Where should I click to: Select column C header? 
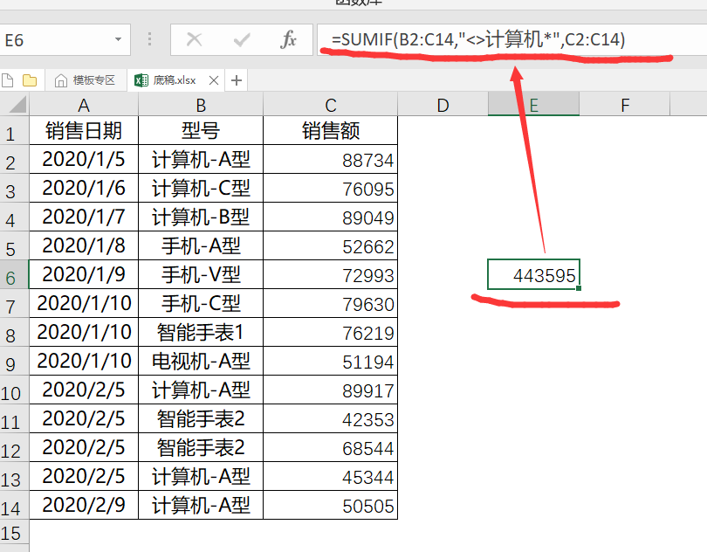click(x=331, y=105)
